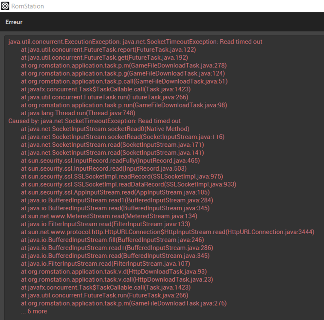Image resolution: width=324 pixels, height=320 pixels.
Task: Click the GameFileDownloadTask.java:276 line
Action: click(124, 303)
